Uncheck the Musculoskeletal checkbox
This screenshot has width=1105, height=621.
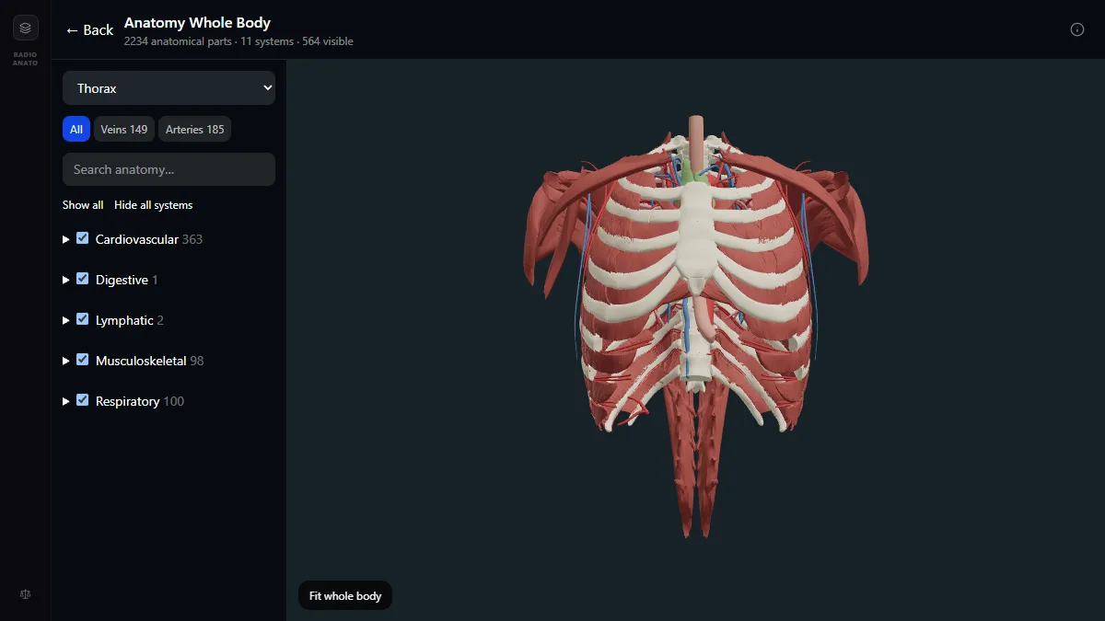pyautogui.click(x=83, y=360)
